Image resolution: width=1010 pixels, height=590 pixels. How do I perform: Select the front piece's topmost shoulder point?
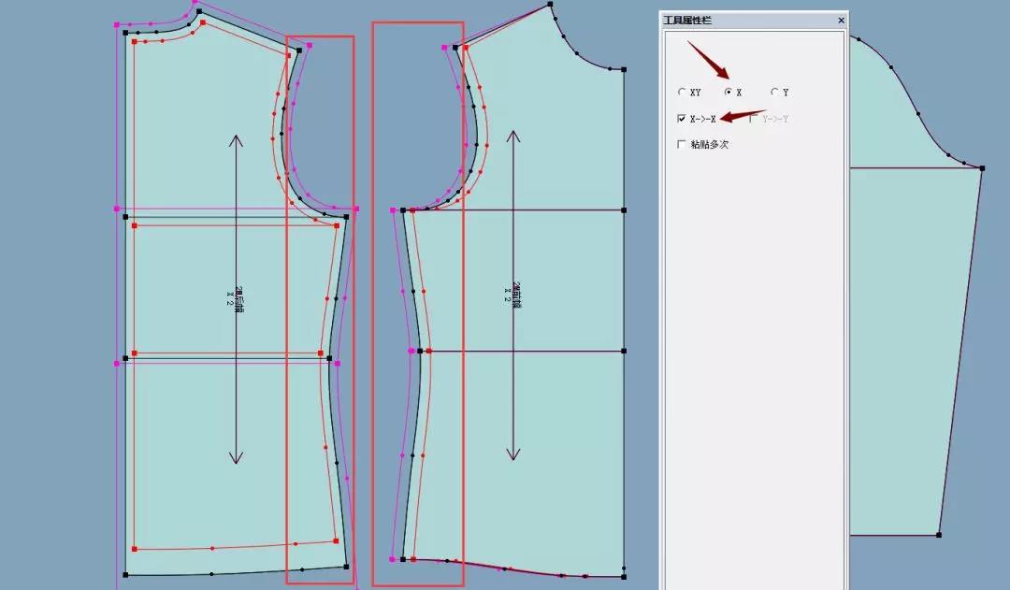[550, 5]
